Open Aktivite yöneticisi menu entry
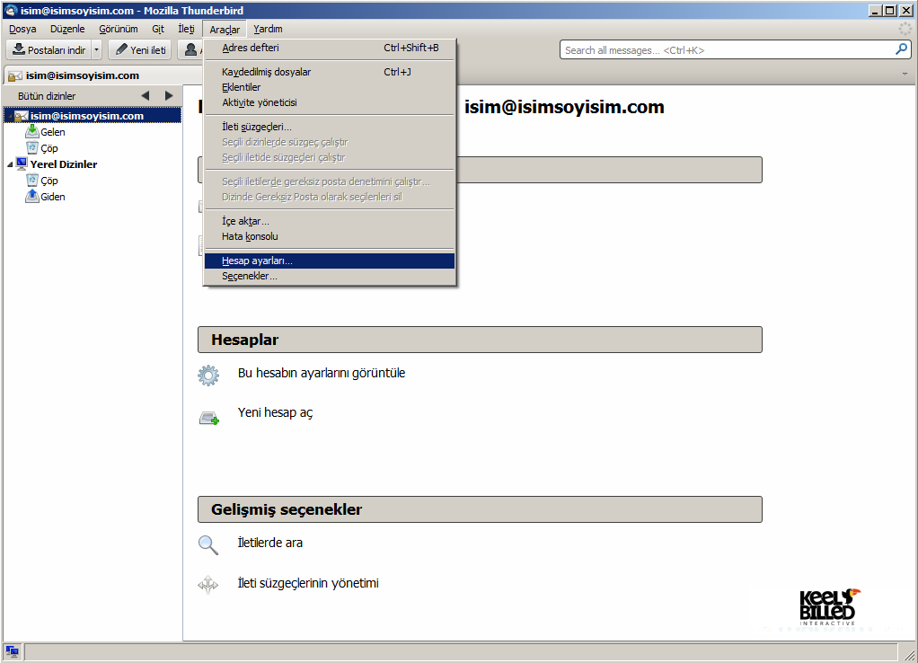Image resolution: width=918 pixels, height=663 pixels. 330,102
